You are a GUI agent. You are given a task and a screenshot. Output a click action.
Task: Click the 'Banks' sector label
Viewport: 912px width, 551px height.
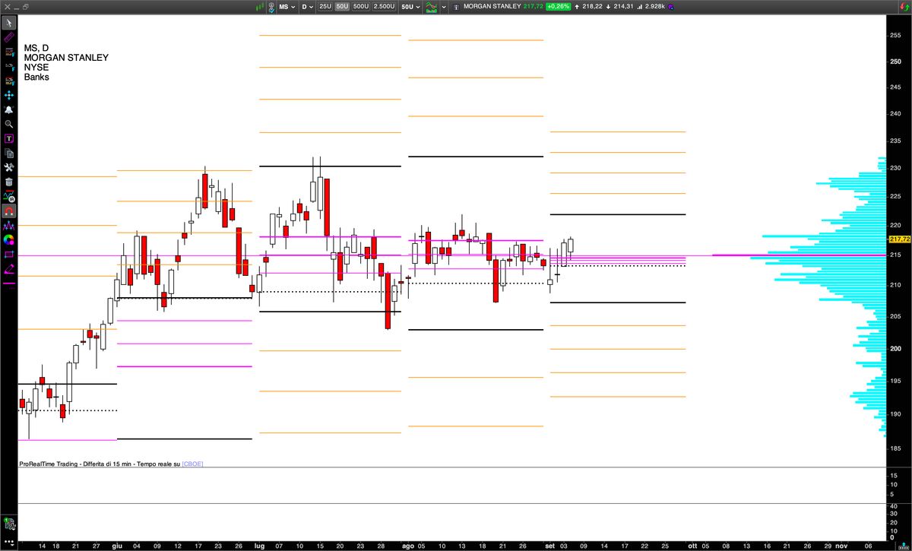[x=36, y=77]
